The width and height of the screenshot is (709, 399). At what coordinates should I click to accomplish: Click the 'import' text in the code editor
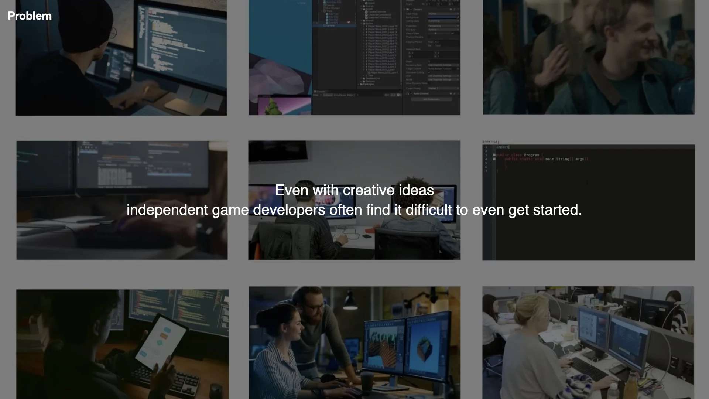[502, 147]
